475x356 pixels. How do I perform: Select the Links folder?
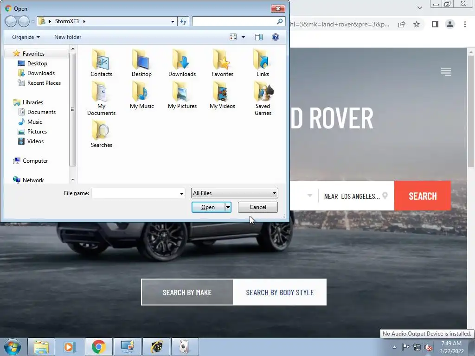pyautogui.click(x=263, y=63)
